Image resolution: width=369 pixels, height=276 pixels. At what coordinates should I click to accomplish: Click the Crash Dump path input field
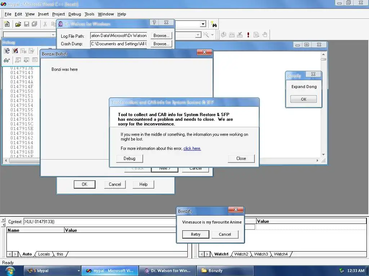[119, 43]
